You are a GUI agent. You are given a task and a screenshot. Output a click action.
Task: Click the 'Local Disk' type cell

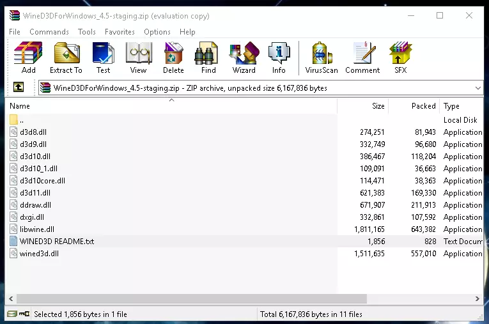pos(460,120)
